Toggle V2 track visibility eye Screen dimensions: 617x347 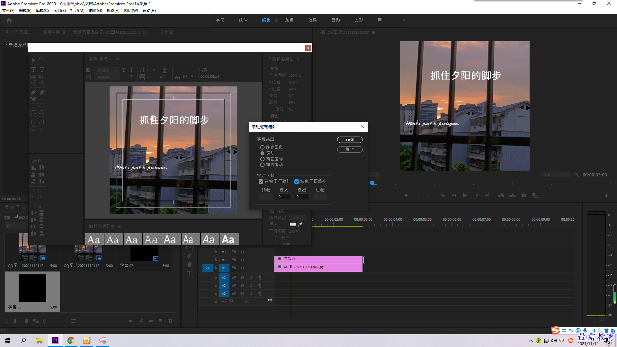pyautogui.click(x=243, y=260)
